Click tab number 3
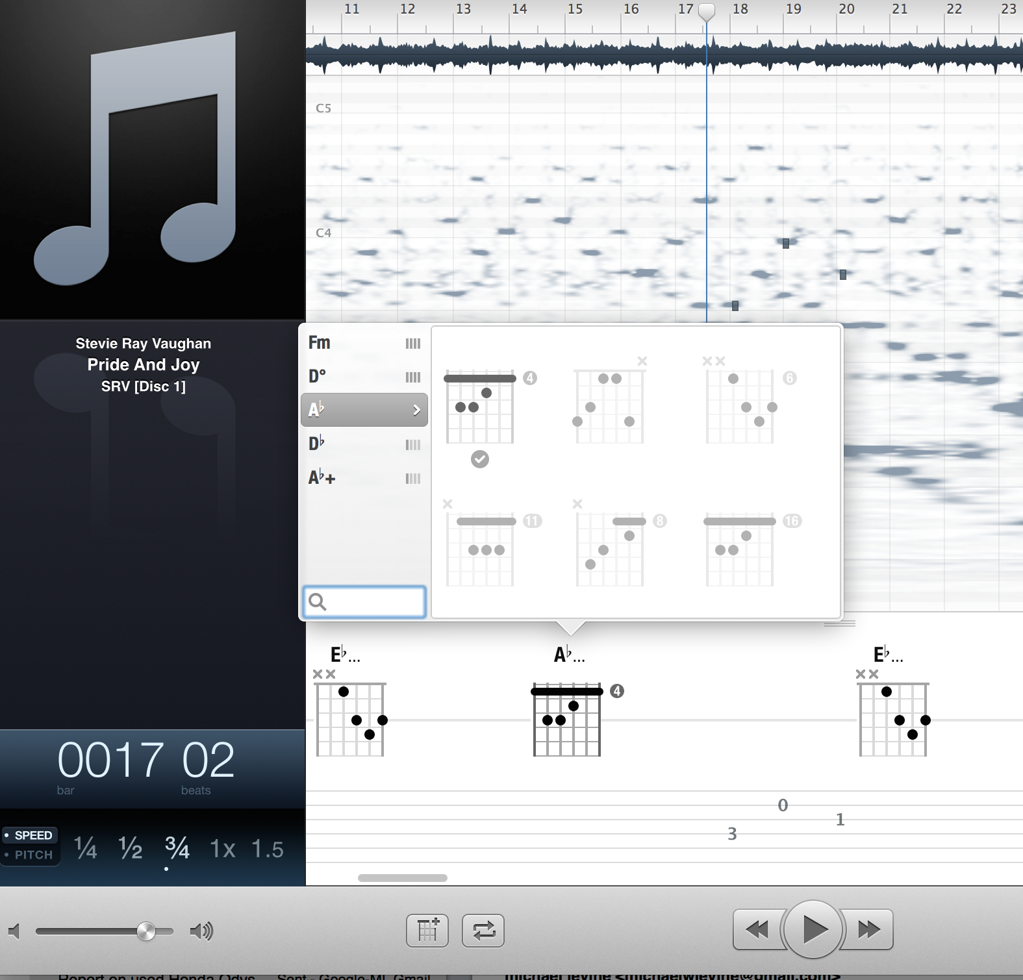Viewport: 1023px width, 980px height. click(732, 834)
